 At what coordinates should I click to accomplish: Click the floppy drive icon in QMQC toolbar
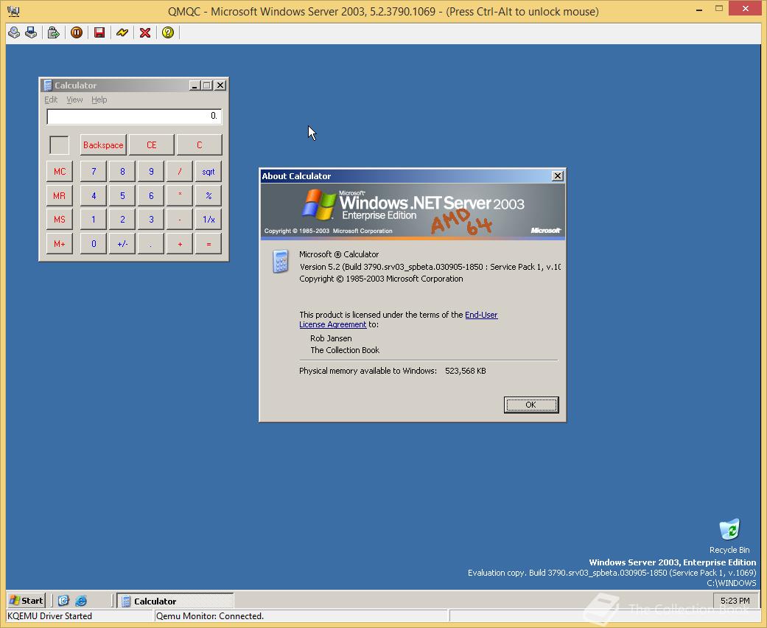(31, 32)
